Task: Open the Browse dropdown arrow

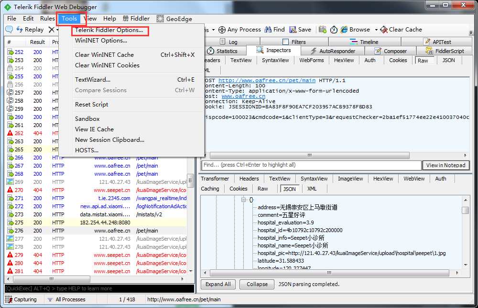Action: point(376,30)
